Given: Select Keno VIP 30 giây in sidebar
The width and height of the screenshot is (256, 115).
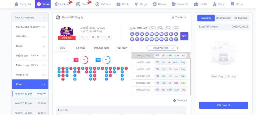Looking at the screenshot, I should [30, 94].
